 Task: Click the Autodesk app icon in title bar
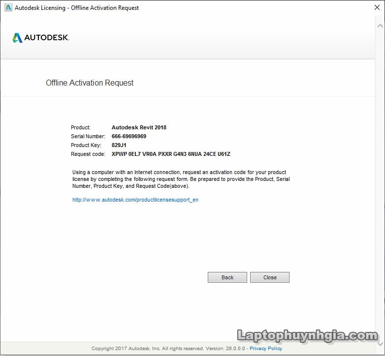coord(8,7)
